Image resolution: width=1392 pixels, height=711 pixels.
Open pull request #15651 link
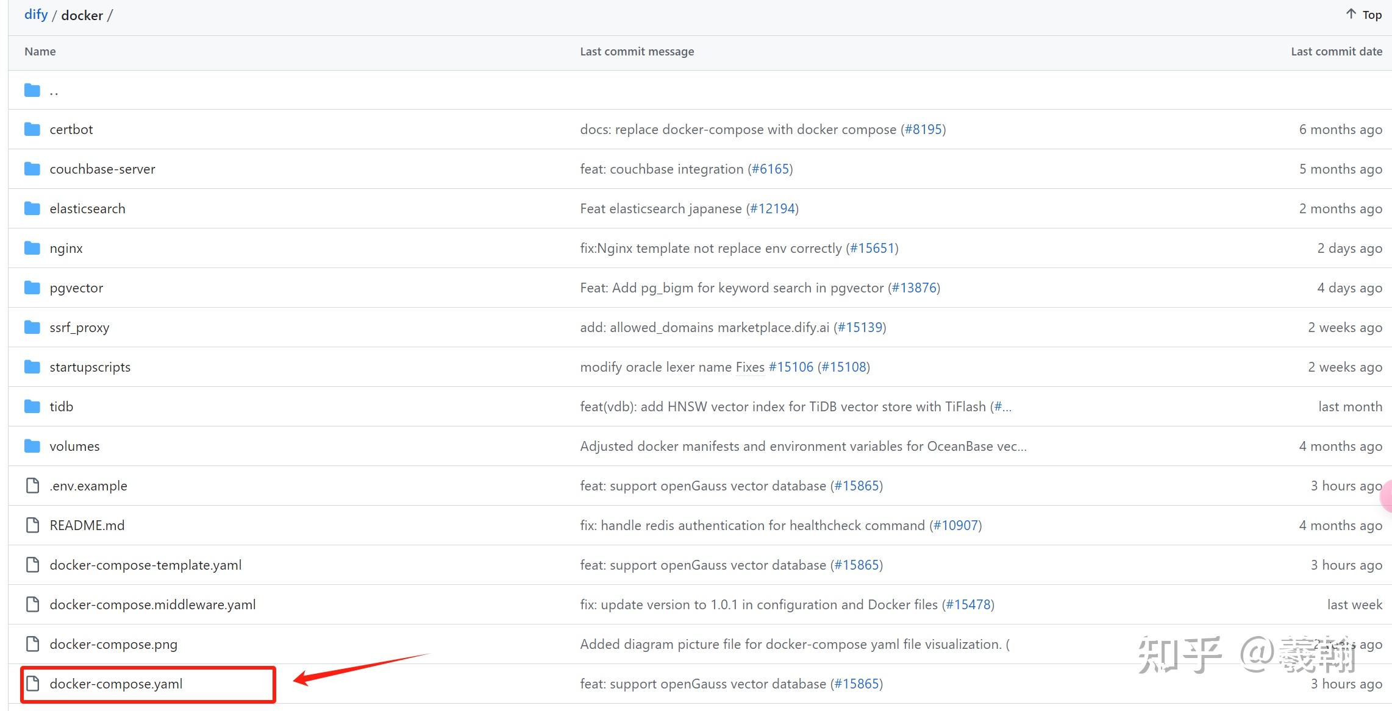(x=872, y=248)
